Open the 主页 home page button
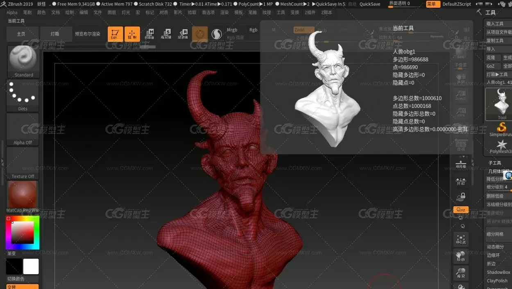This screenshot has width=512, height=289. [23, 34]
